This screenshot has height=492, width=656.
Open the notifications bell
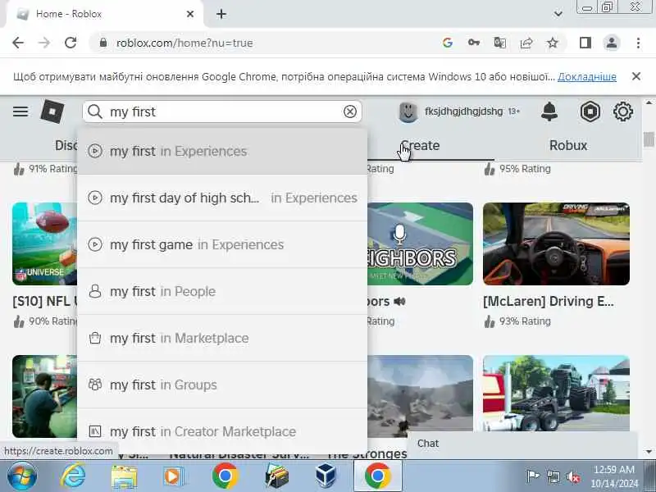coord(549,112)
